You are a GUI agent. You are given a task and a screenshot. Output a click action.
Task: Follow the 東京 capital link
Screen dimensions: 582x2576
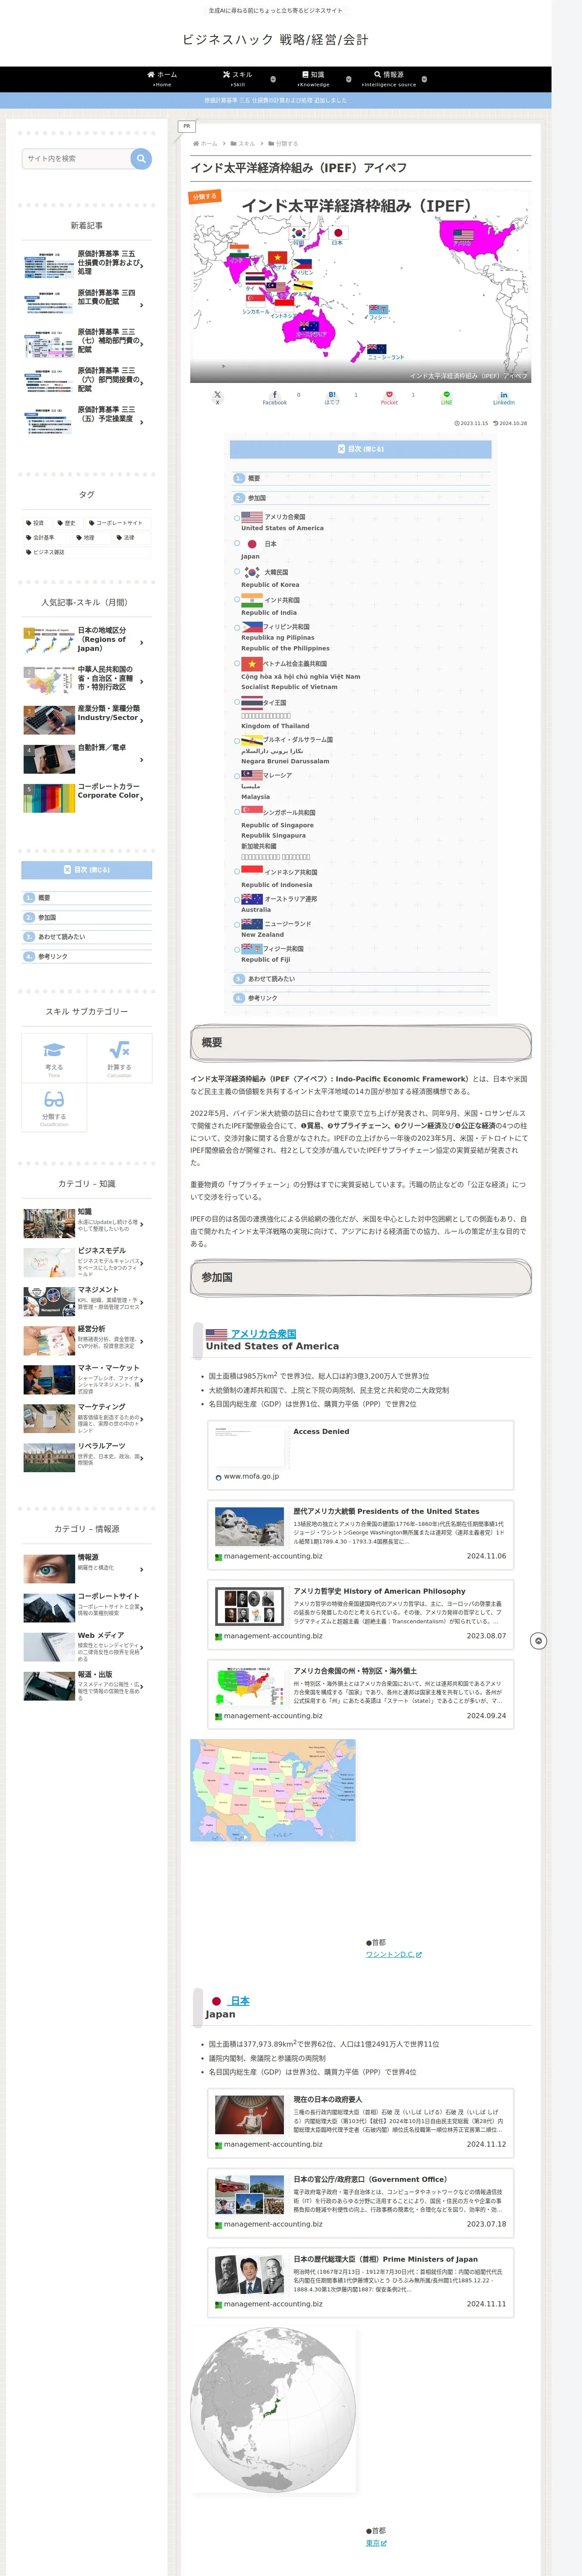375,2543
